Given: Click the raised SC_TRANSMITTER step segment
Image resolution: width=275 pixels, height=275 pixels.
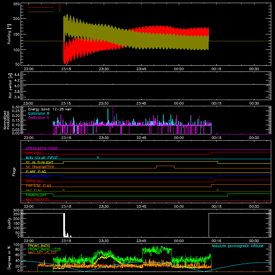Looking at the screenshot, I should 165,166.
